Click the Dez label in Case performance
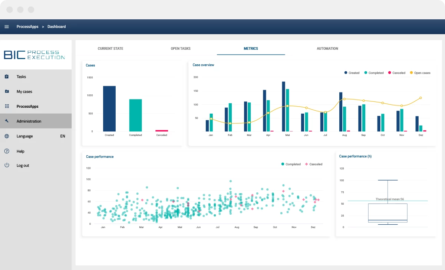The image size is (445, 270). 313,227
